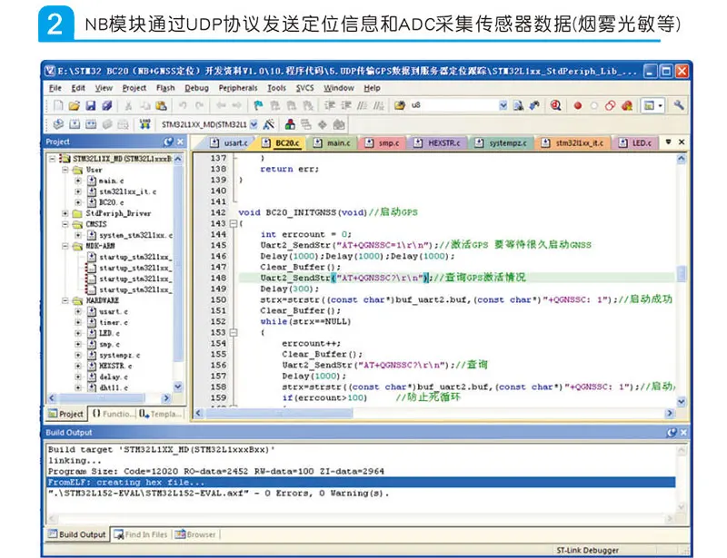Start the debug session magnifier icon

tap(555, 106)
